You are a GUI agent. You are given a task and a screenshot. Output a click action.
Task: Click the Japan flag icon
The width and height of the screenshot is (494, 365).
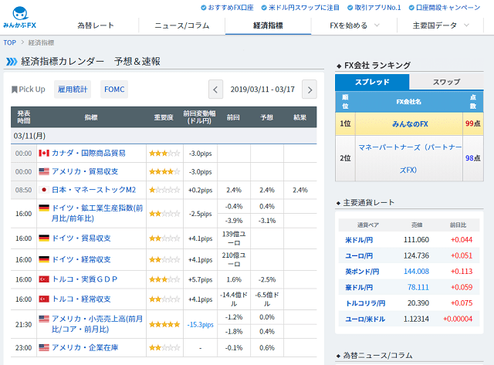[44, 190]
